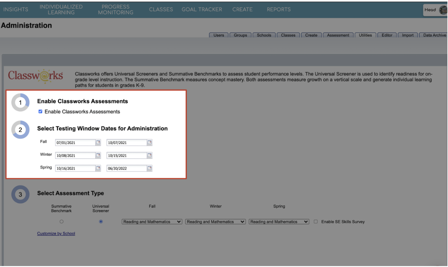Switch to the Groups tab
Image resolution: width=448 pixels, height=267 pixels.
(x=241, y=35)
